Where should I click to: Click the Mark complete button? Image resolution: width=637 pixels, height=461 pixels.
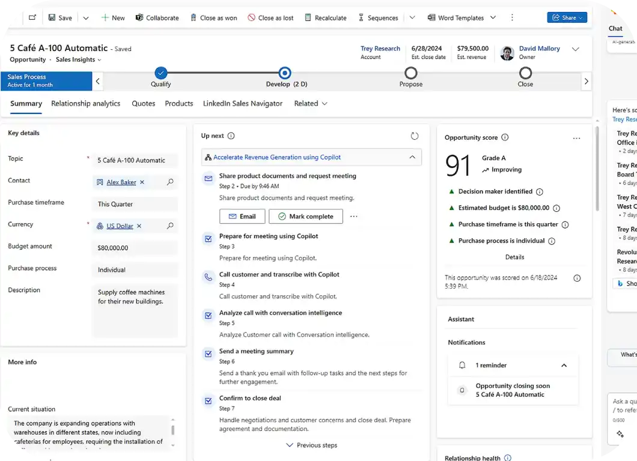(305, 216)
